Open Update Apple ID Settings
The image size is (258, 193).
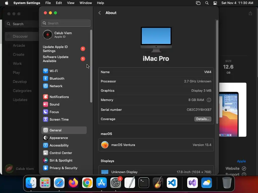click(64, 49)
